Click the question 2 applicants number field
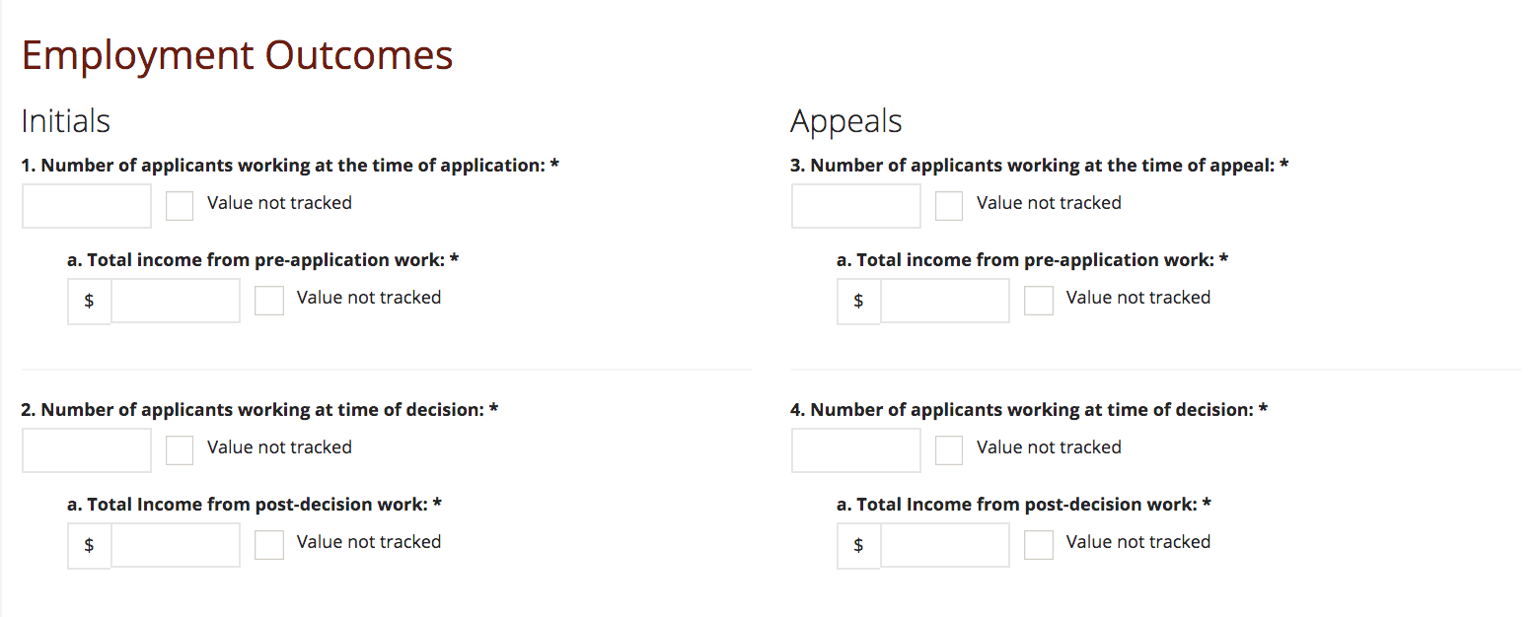 (87, 450)
